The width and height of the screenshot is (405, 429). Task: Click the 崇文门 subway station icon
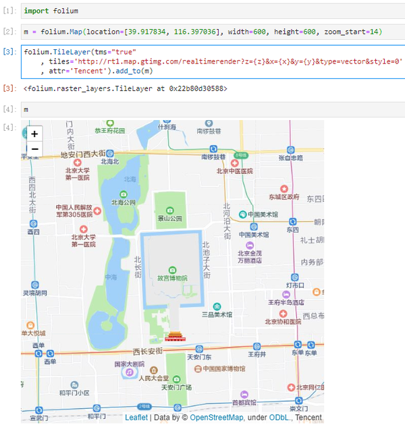click(x=299, y=401)
